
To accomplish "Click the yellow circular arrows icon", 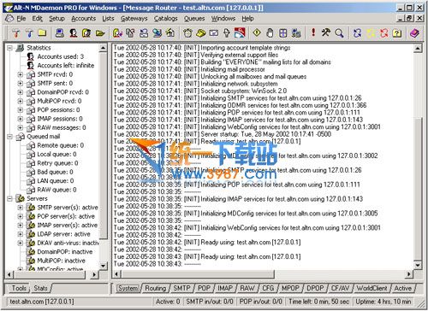I will click(371, 33).
